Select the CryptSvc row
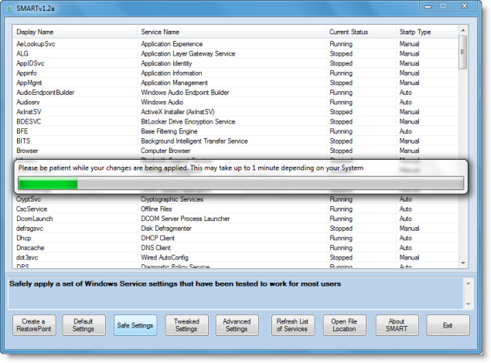 coord(235,199)
